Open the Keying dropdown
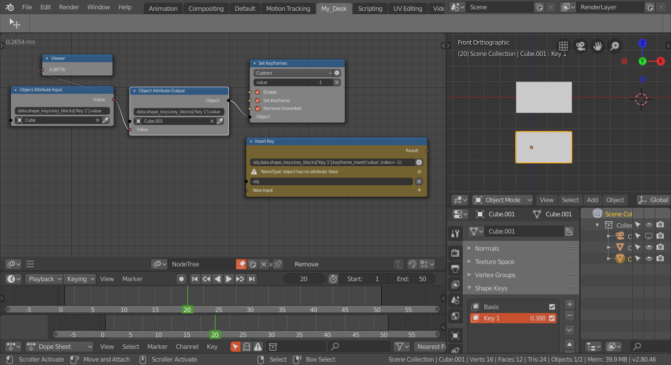 [81, 279]
